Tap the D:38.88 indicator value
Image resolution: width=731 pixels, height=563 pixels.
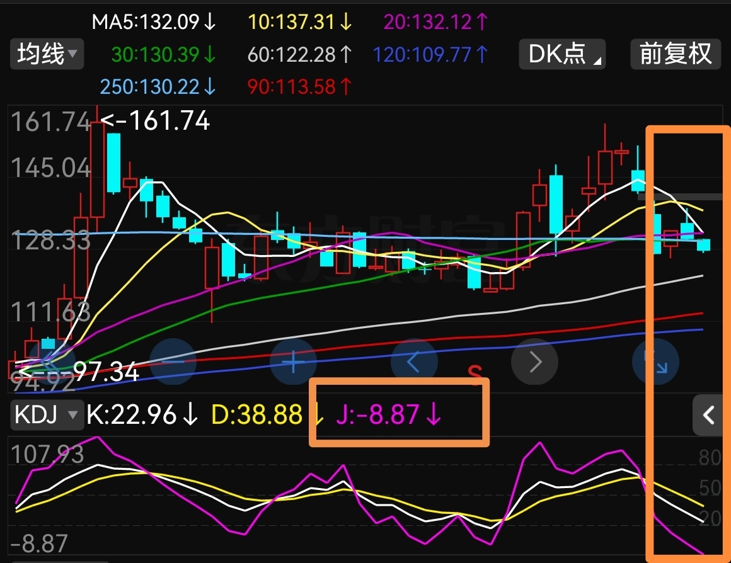click(x=267, y=414)
